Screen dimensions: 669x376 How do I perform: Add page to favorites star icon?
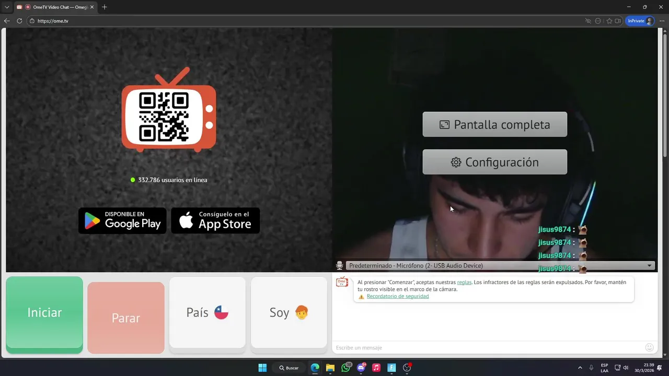click(x=609, y=21)
